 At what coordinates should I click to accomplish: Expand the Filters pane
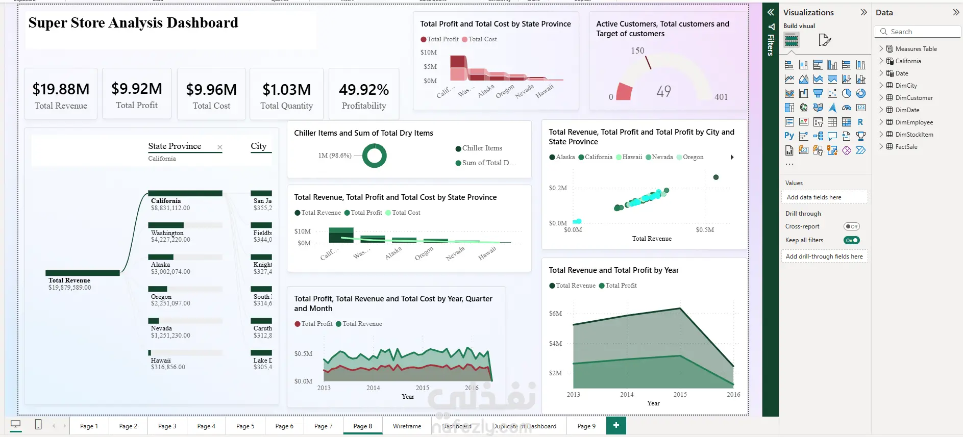pos(771,12)
